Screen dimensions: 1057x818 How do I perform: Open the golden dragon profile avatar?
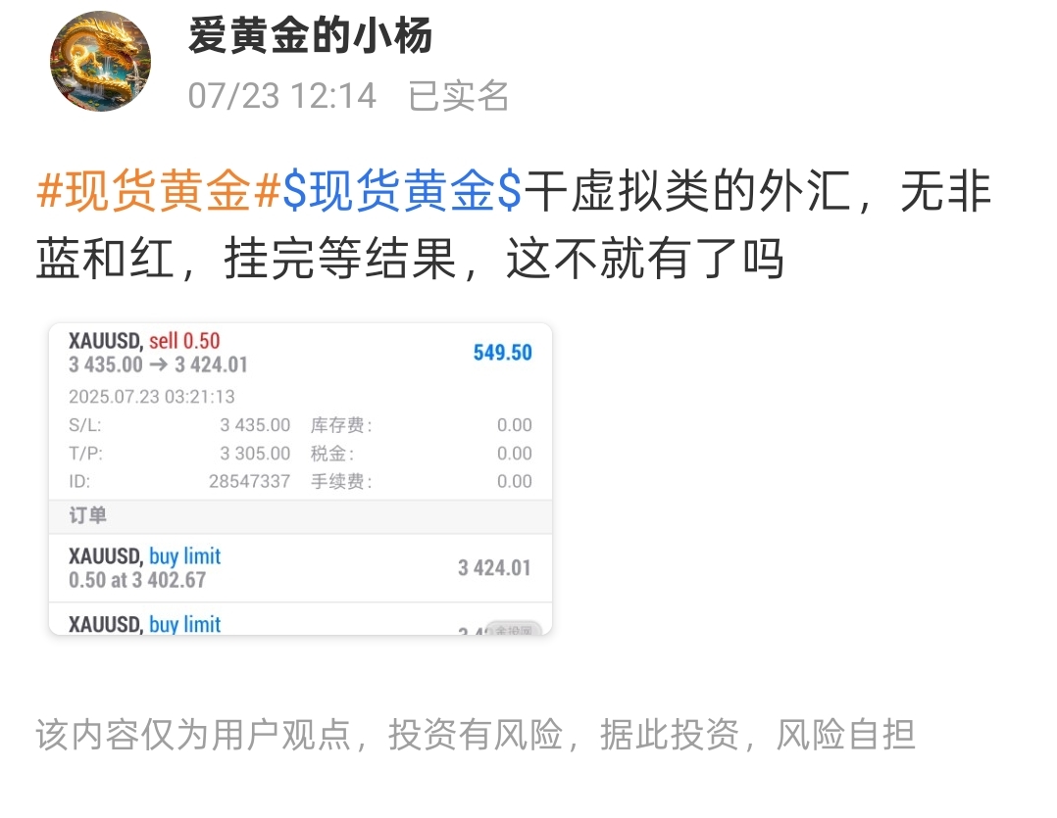(100, 61)
